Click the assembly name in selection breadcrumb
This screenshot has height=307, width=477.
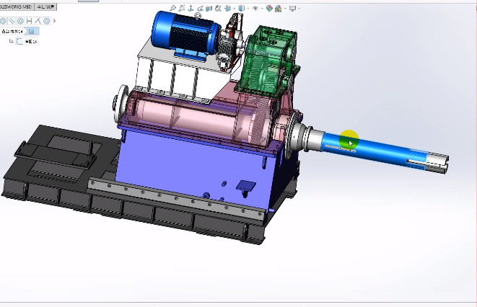coord(12,31)
